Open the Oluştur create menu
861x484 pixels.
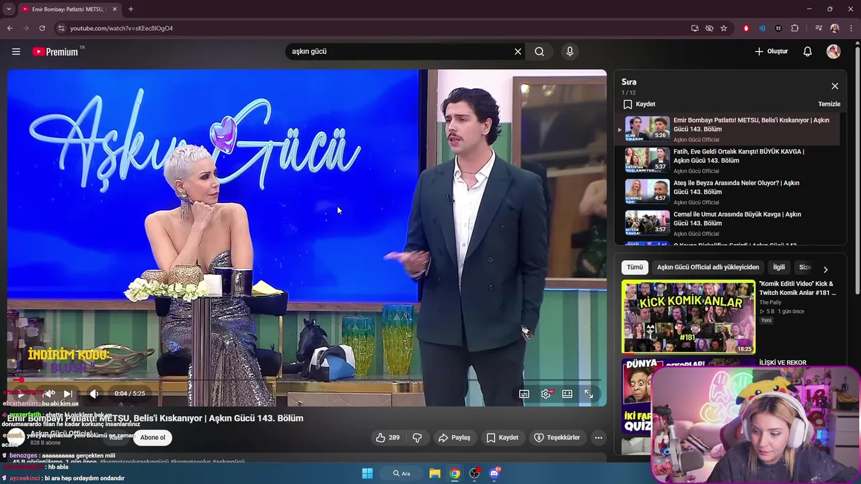pyautogui.click(x=771, y=52)
